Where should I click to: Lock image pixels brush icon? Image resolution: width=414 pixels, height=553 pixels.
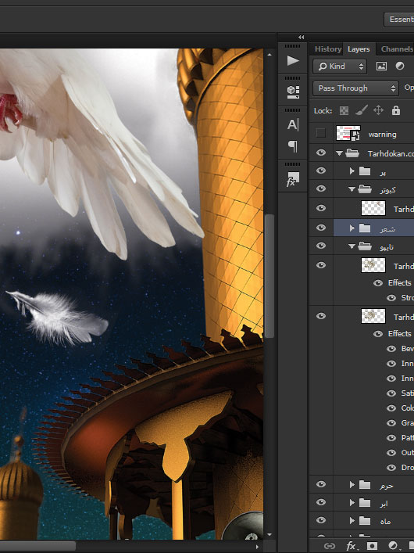[362, 110]
